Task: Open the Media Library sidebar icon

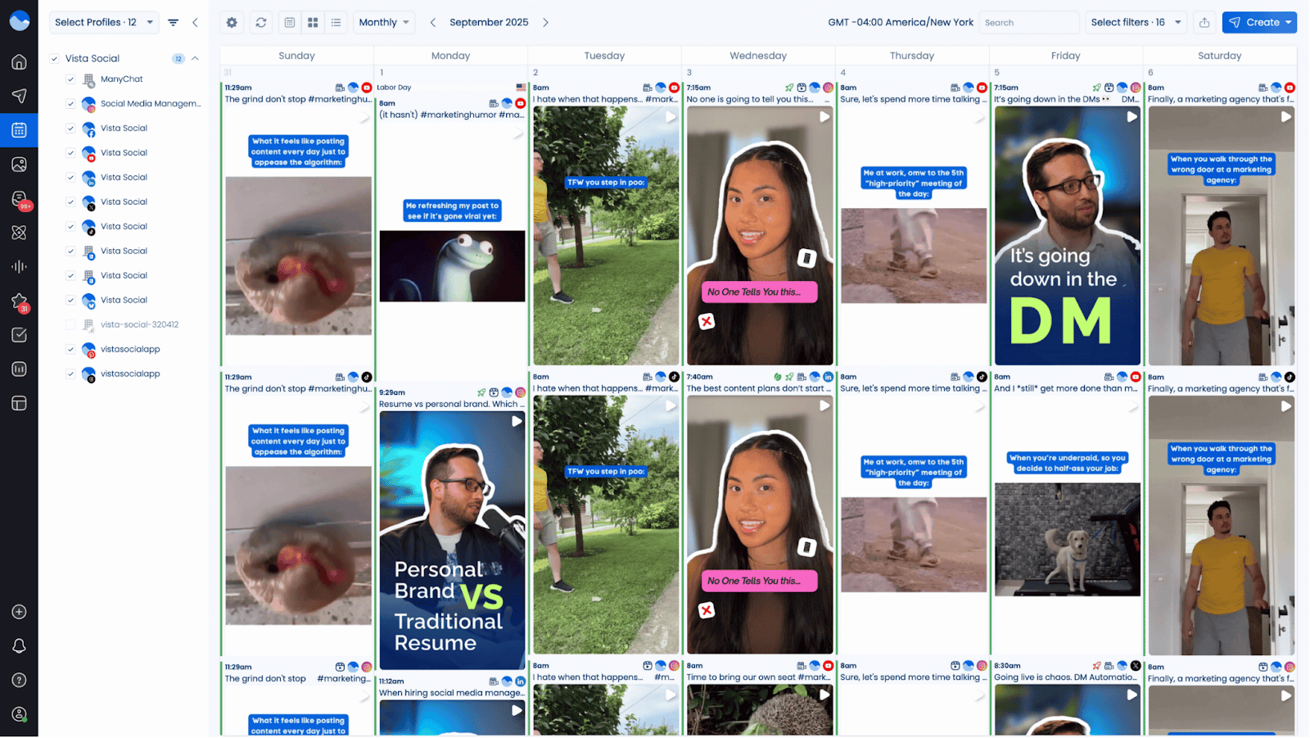Action: 19,165
